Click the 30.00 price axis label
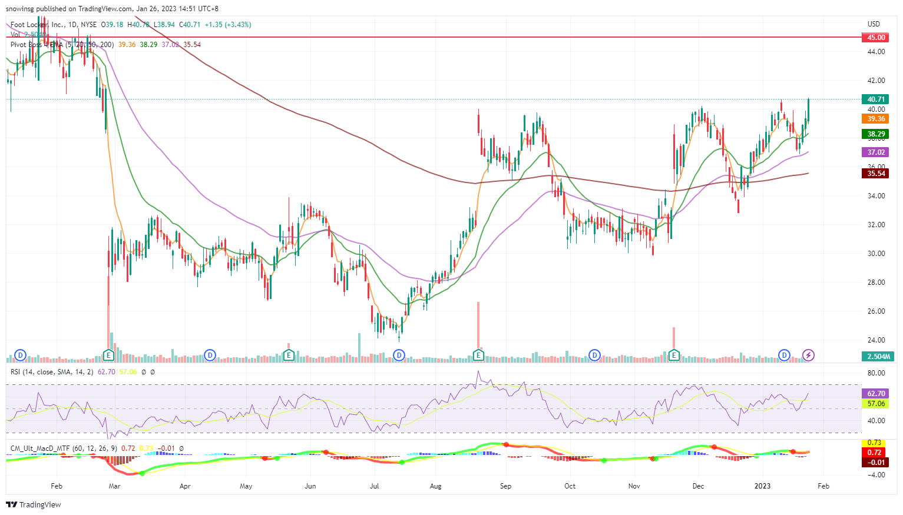 [875, 254]
